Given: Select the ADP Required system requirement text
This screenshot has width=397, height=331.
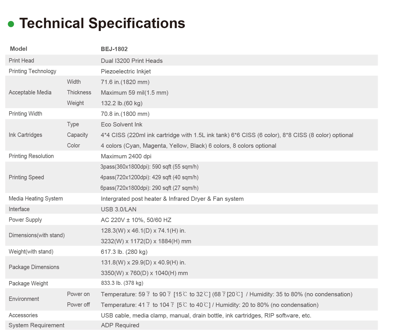Looking at the screenshot, I should (x=120, y=325).
